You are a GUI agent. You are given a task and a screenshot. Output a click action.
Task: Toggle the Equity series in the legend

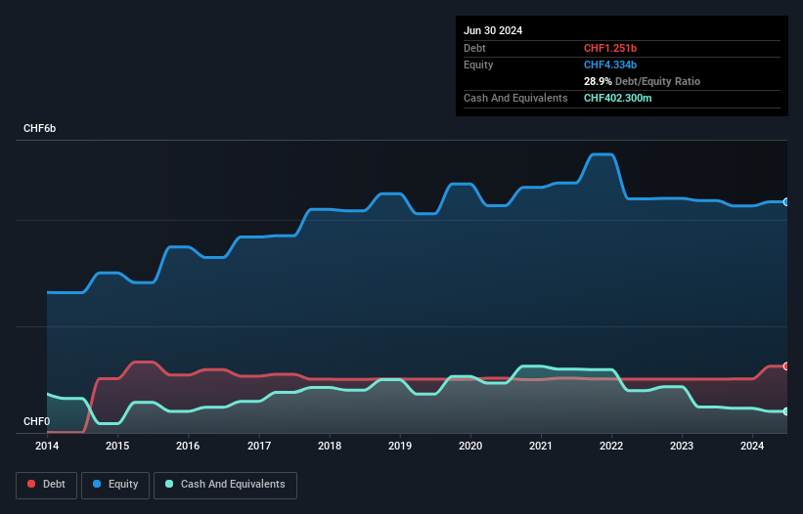(x=115, y=485)
